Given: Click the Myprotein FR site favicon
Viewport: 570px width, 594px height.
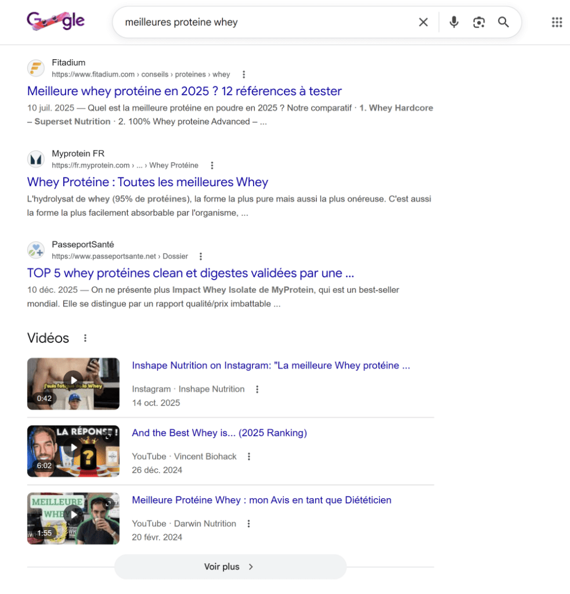Looking at the screenshot, I should (x=35, y=159).
